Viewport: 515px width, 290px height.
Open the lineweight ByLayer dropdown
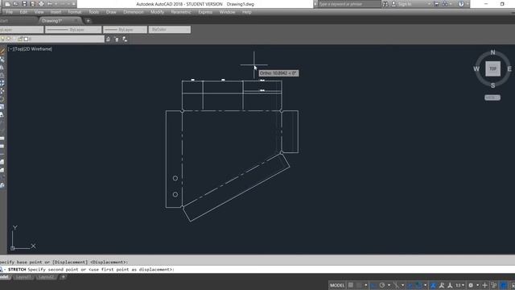click(x=125, y=30)
